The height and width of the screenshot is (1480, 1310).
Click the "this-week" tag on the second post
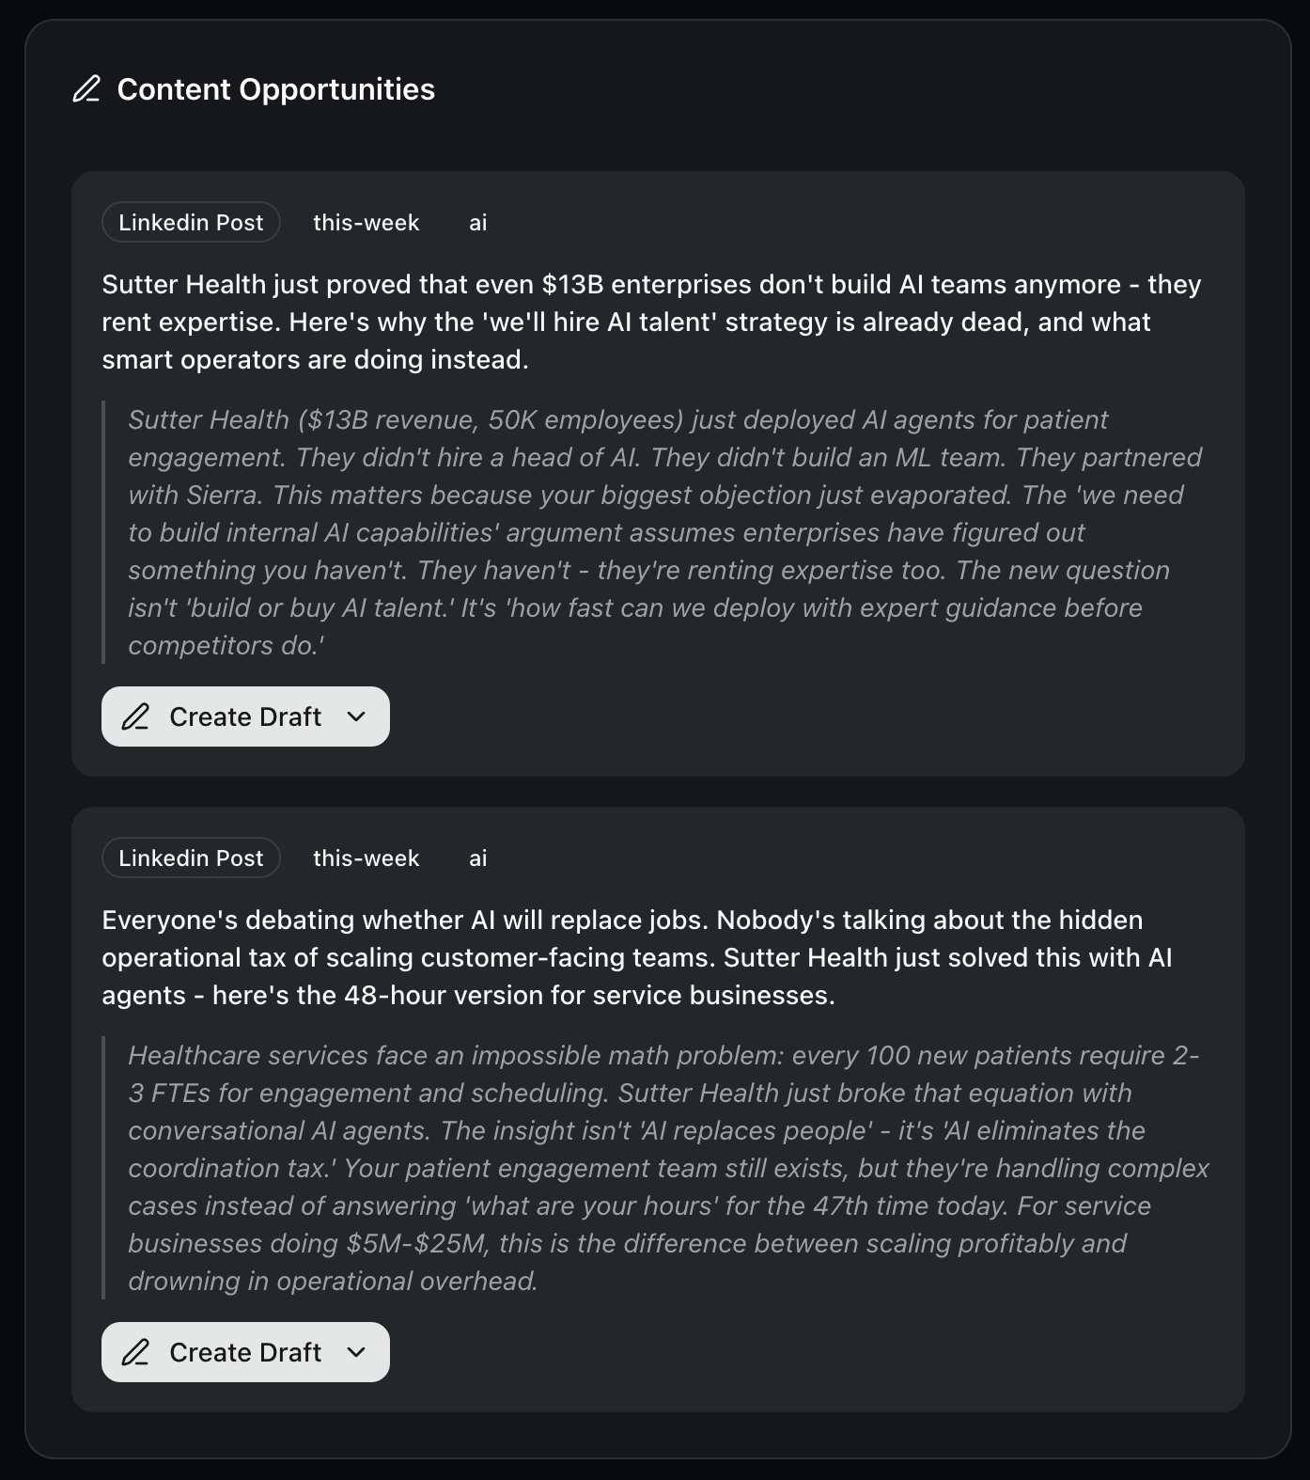[x=366, y=858]
